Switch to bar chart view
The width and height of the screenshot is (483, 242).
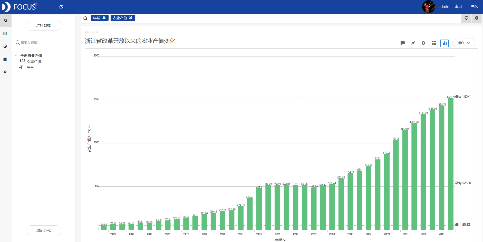(445, 43)
